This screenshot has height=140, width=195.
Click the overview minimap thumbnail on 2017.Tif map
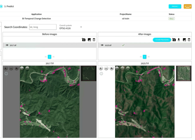click(x=89, y=73)
